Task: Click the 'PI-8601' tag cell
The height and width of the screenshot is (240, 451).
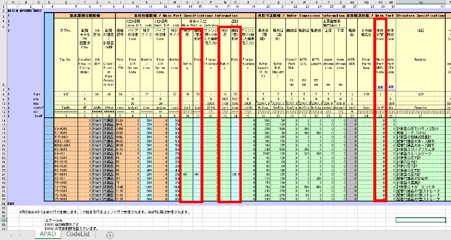Action: click(x=66, y=175)
